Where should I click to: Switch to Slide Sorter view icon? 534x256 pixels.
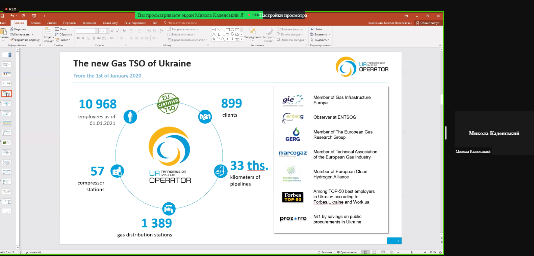[x=374, y=252]
